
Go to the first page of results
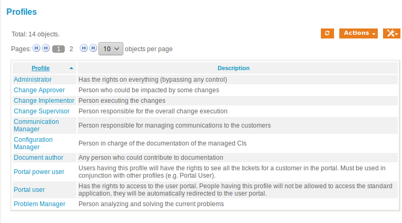[36, 49]
